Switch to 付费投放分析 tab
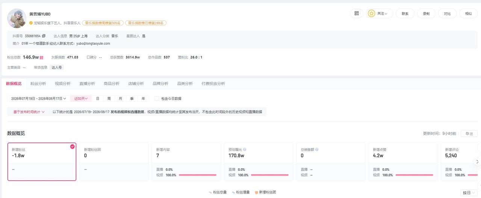 click(x=213, y=84)
